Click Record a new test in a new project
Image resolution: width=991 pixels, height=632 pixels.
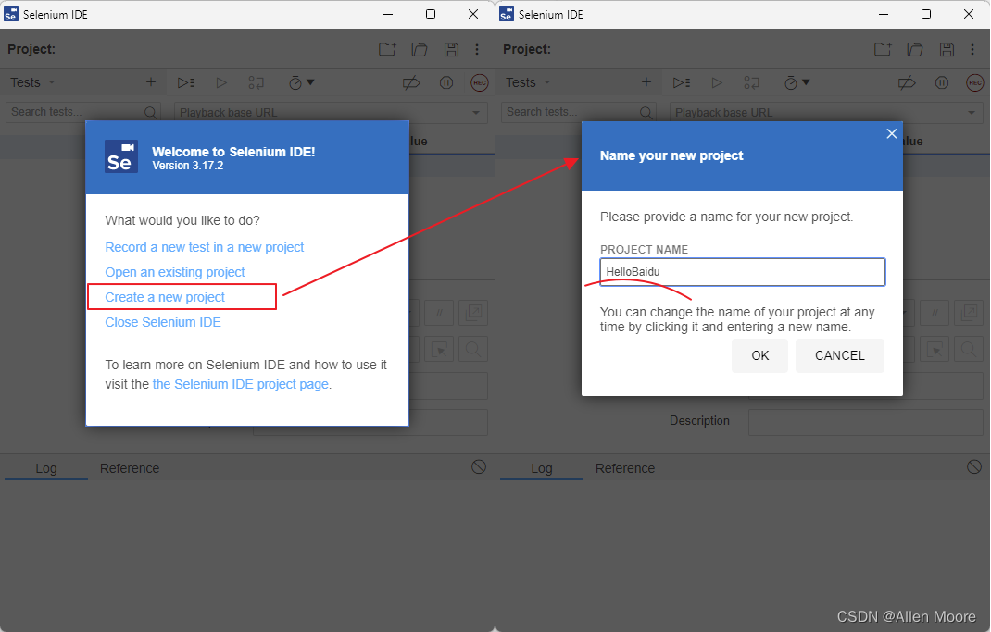pos(204,247)
